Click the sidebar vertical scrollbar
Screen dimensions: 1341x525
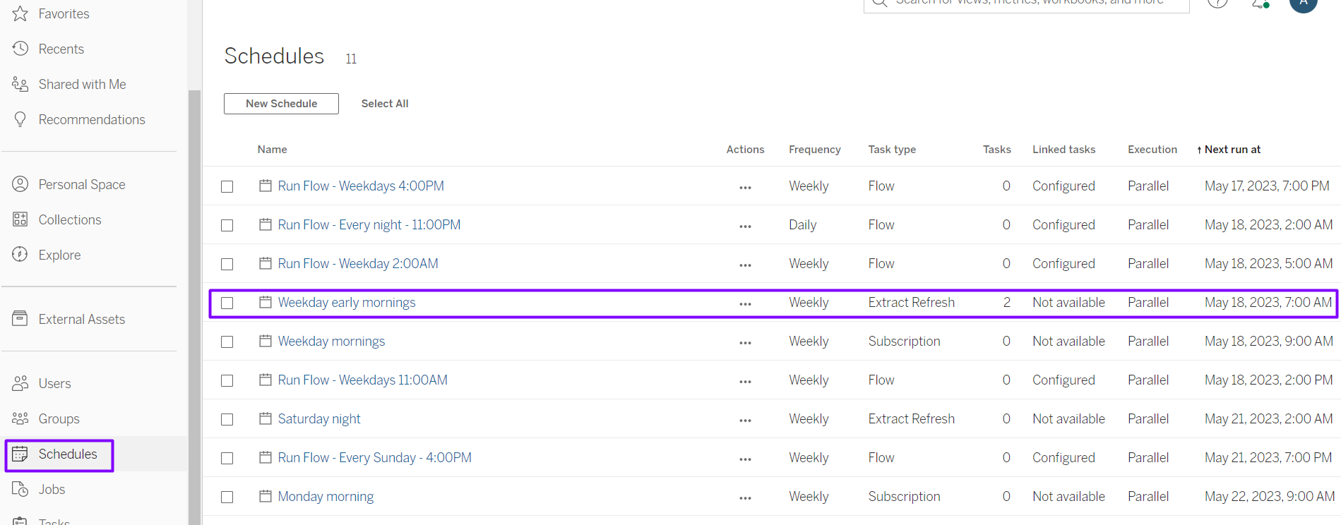point(194,303)
